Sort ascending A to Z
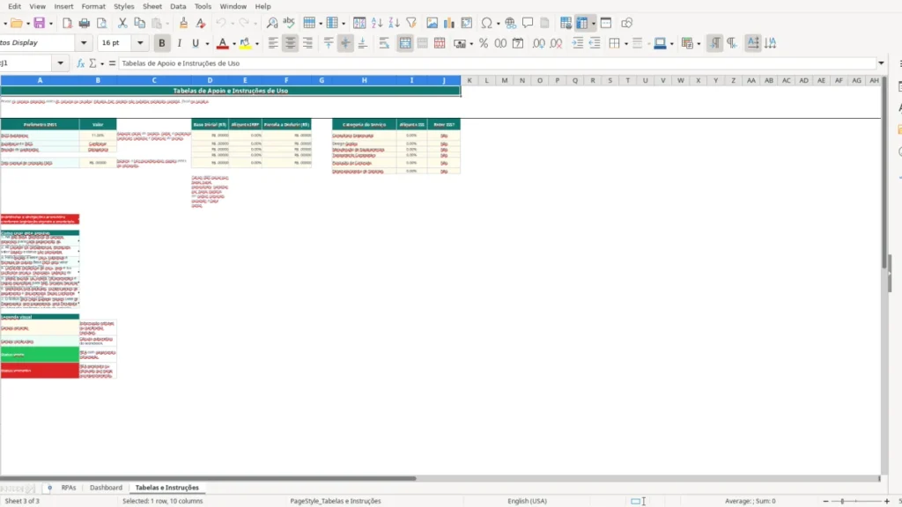This screenshot has width=902, height=507. click(x=377, y=23)
